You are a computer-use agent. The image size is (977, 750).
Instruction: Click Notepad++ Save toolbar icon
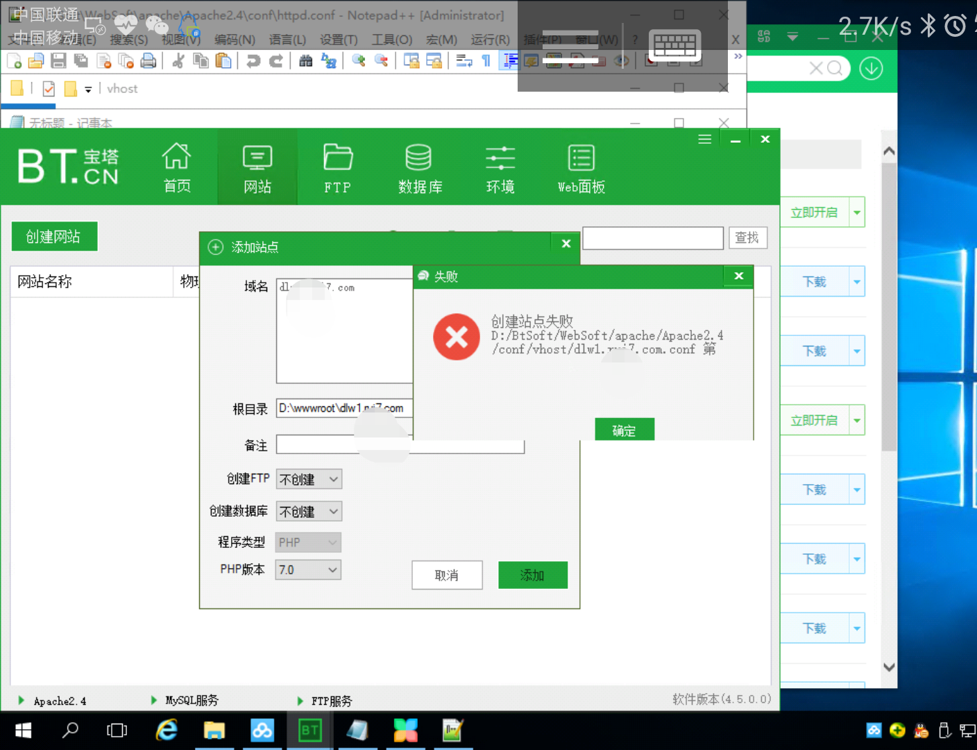point(58,61)
